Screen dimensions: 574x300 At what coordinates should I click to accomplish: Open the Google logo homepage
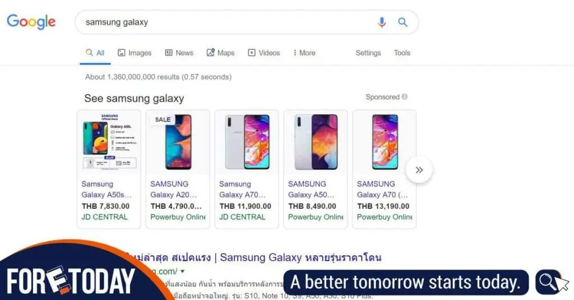[x=31, y=22]
